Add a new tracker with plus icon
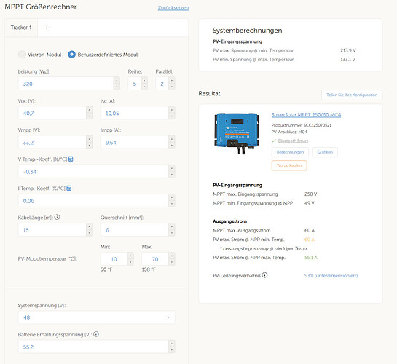Screen dimensions: 397x364 [x=47, y=28]
